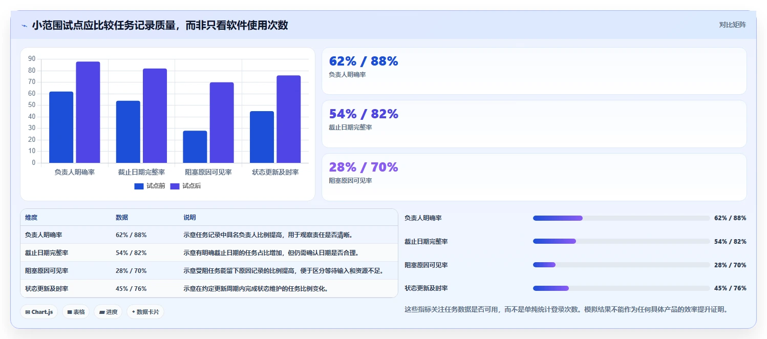Click 62% / 88% value beside the progress bar
Image resolution: width=767 pixels, height=339 pixels.
(730, 218)
